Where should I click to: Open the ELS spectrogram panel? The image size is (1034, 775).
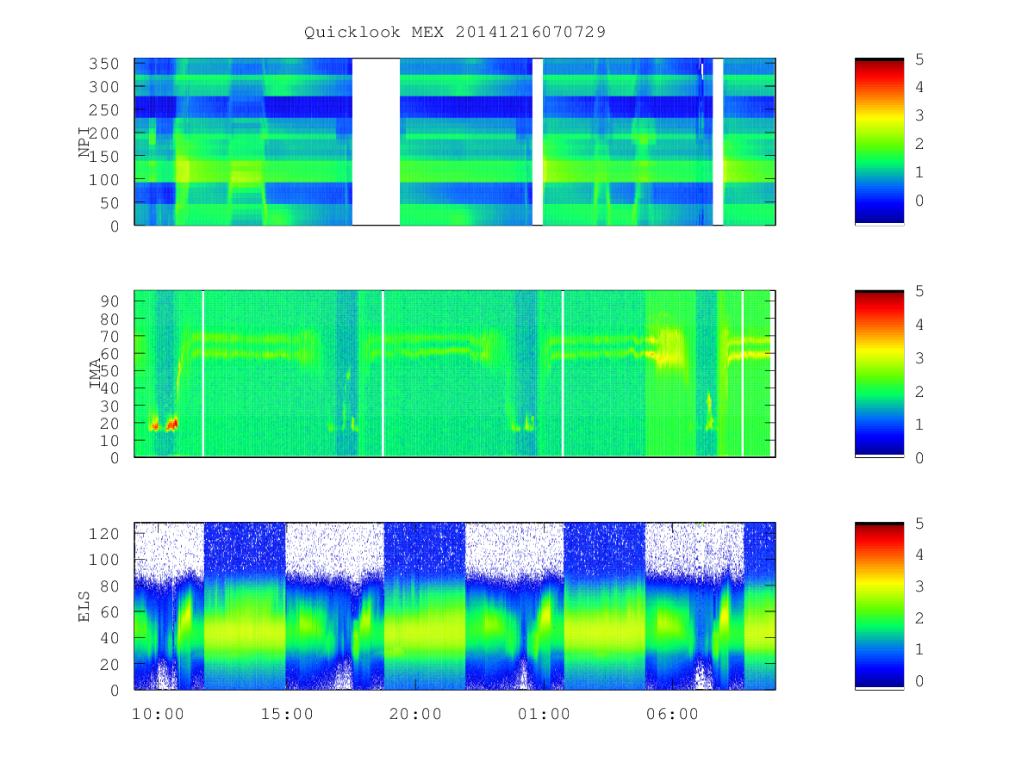455,606
